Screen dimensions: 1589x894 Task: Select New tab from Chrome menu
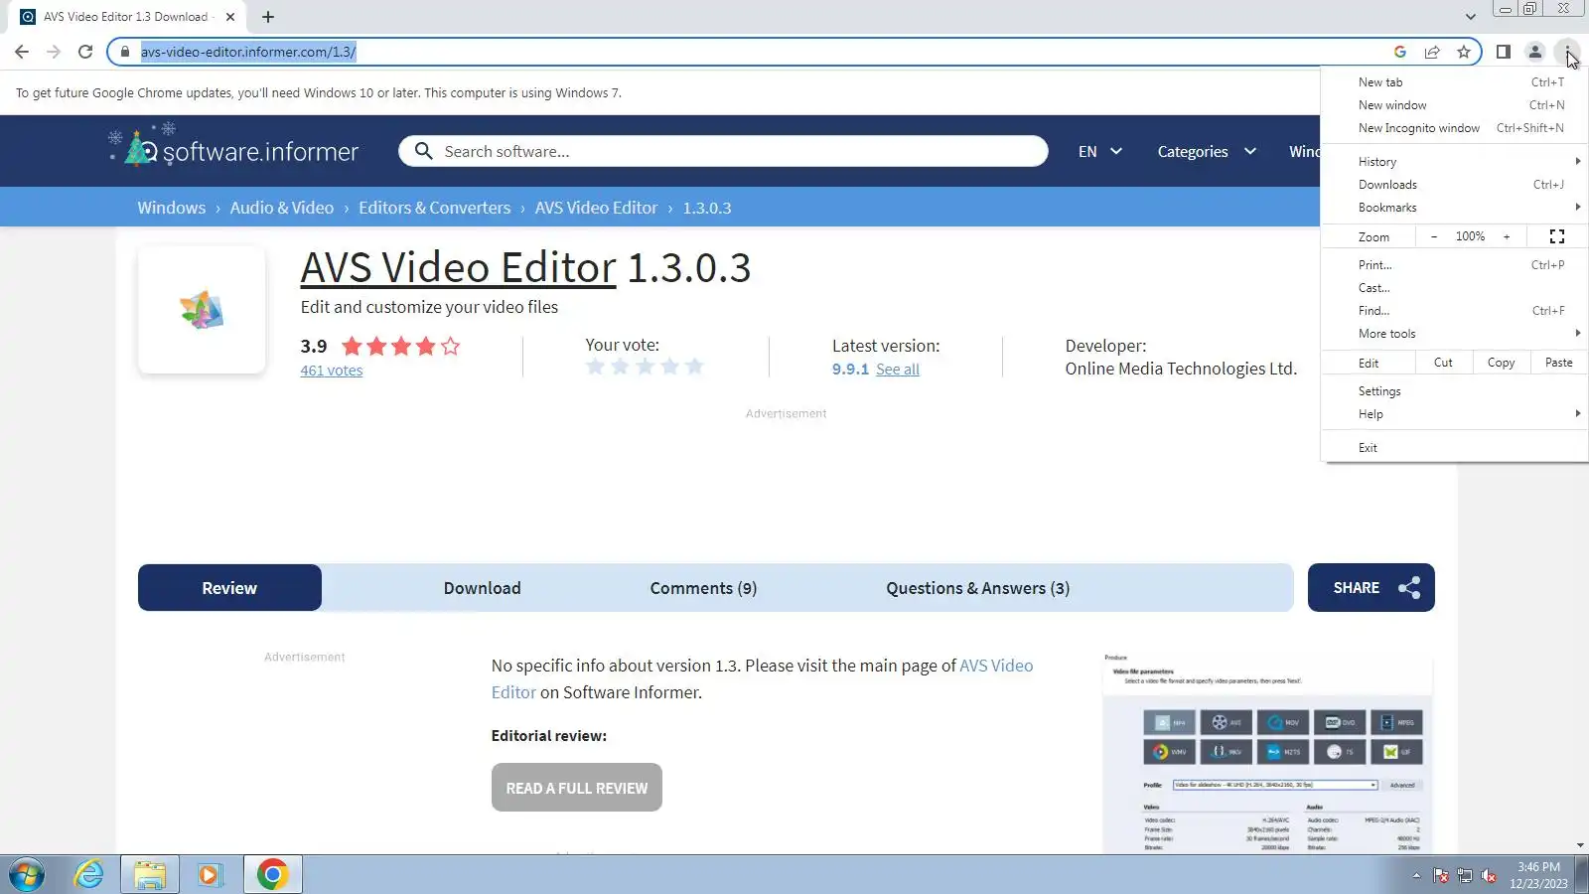pyautogui.click(x=1455, y=82)
